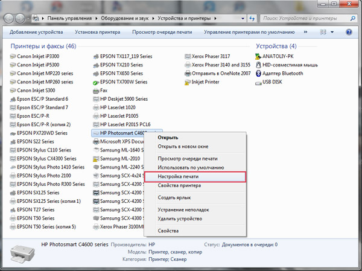Select the Samsung ML-2010 warning icon
Viewport: 362px width, 271px height.
[96, 159]
